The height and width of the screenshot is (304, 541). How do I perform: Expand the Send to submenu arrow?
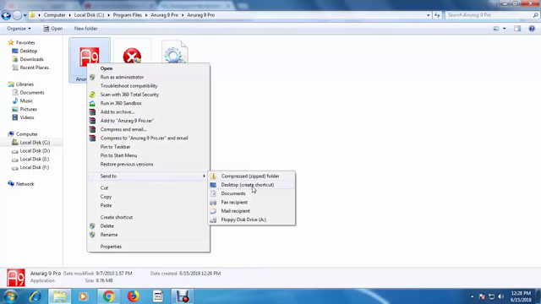point(204,176)
